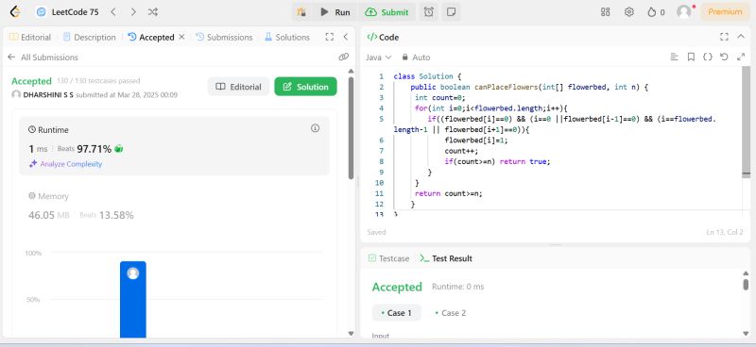Open the notes sticky icon
This screenshot has width=756, height=347.
[x=452, y=12]
